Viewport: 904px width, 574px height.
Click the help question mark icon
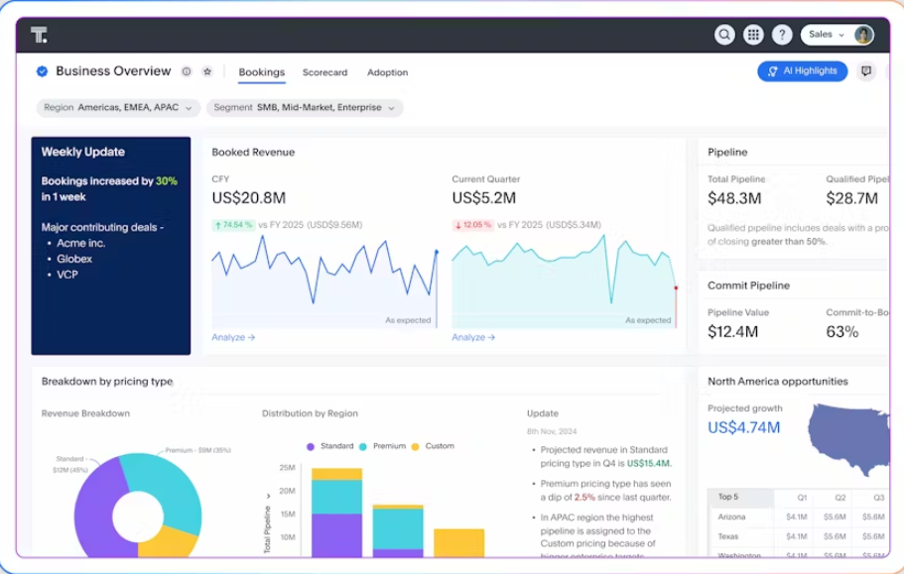(782, 35)
